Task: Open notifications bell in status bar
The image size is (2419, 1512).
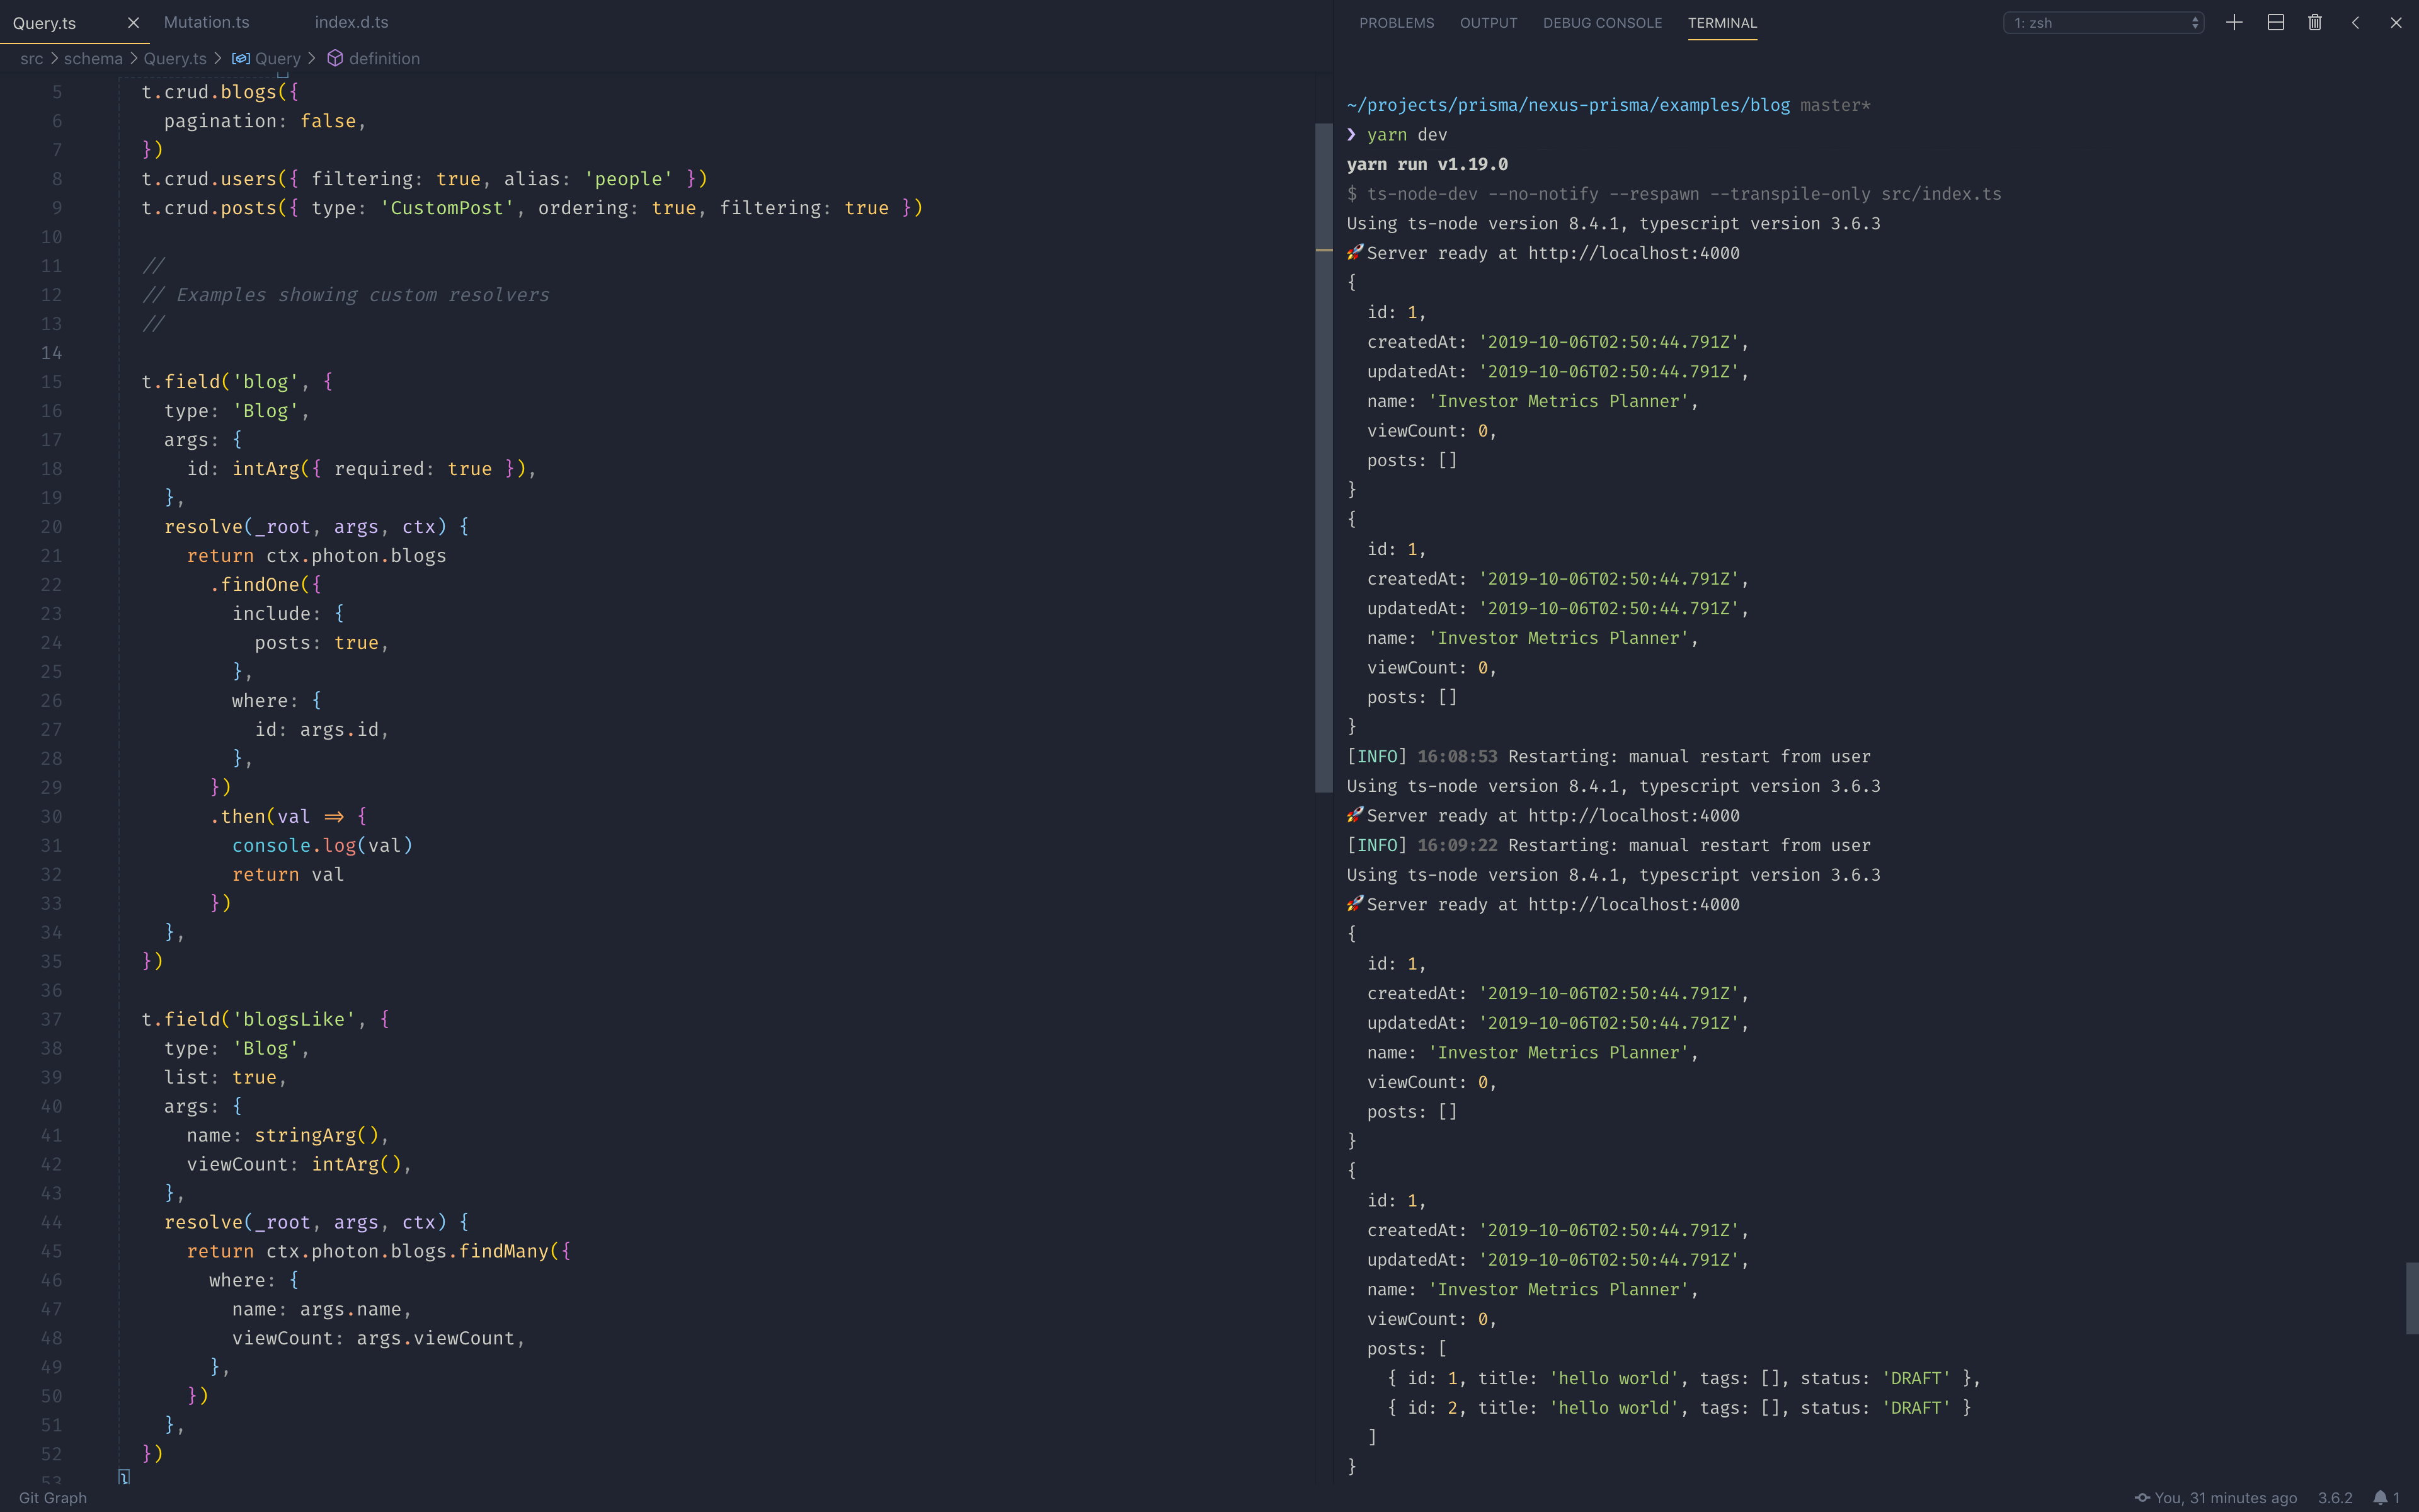Action: pyautogui.click(x=2386, y=1497)
